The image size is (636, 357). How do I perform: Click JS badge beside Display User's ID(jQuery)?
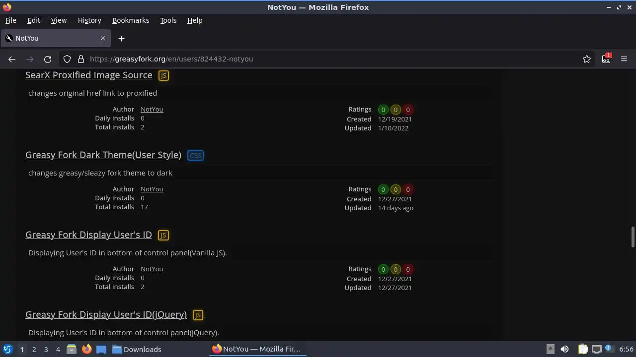198,315
